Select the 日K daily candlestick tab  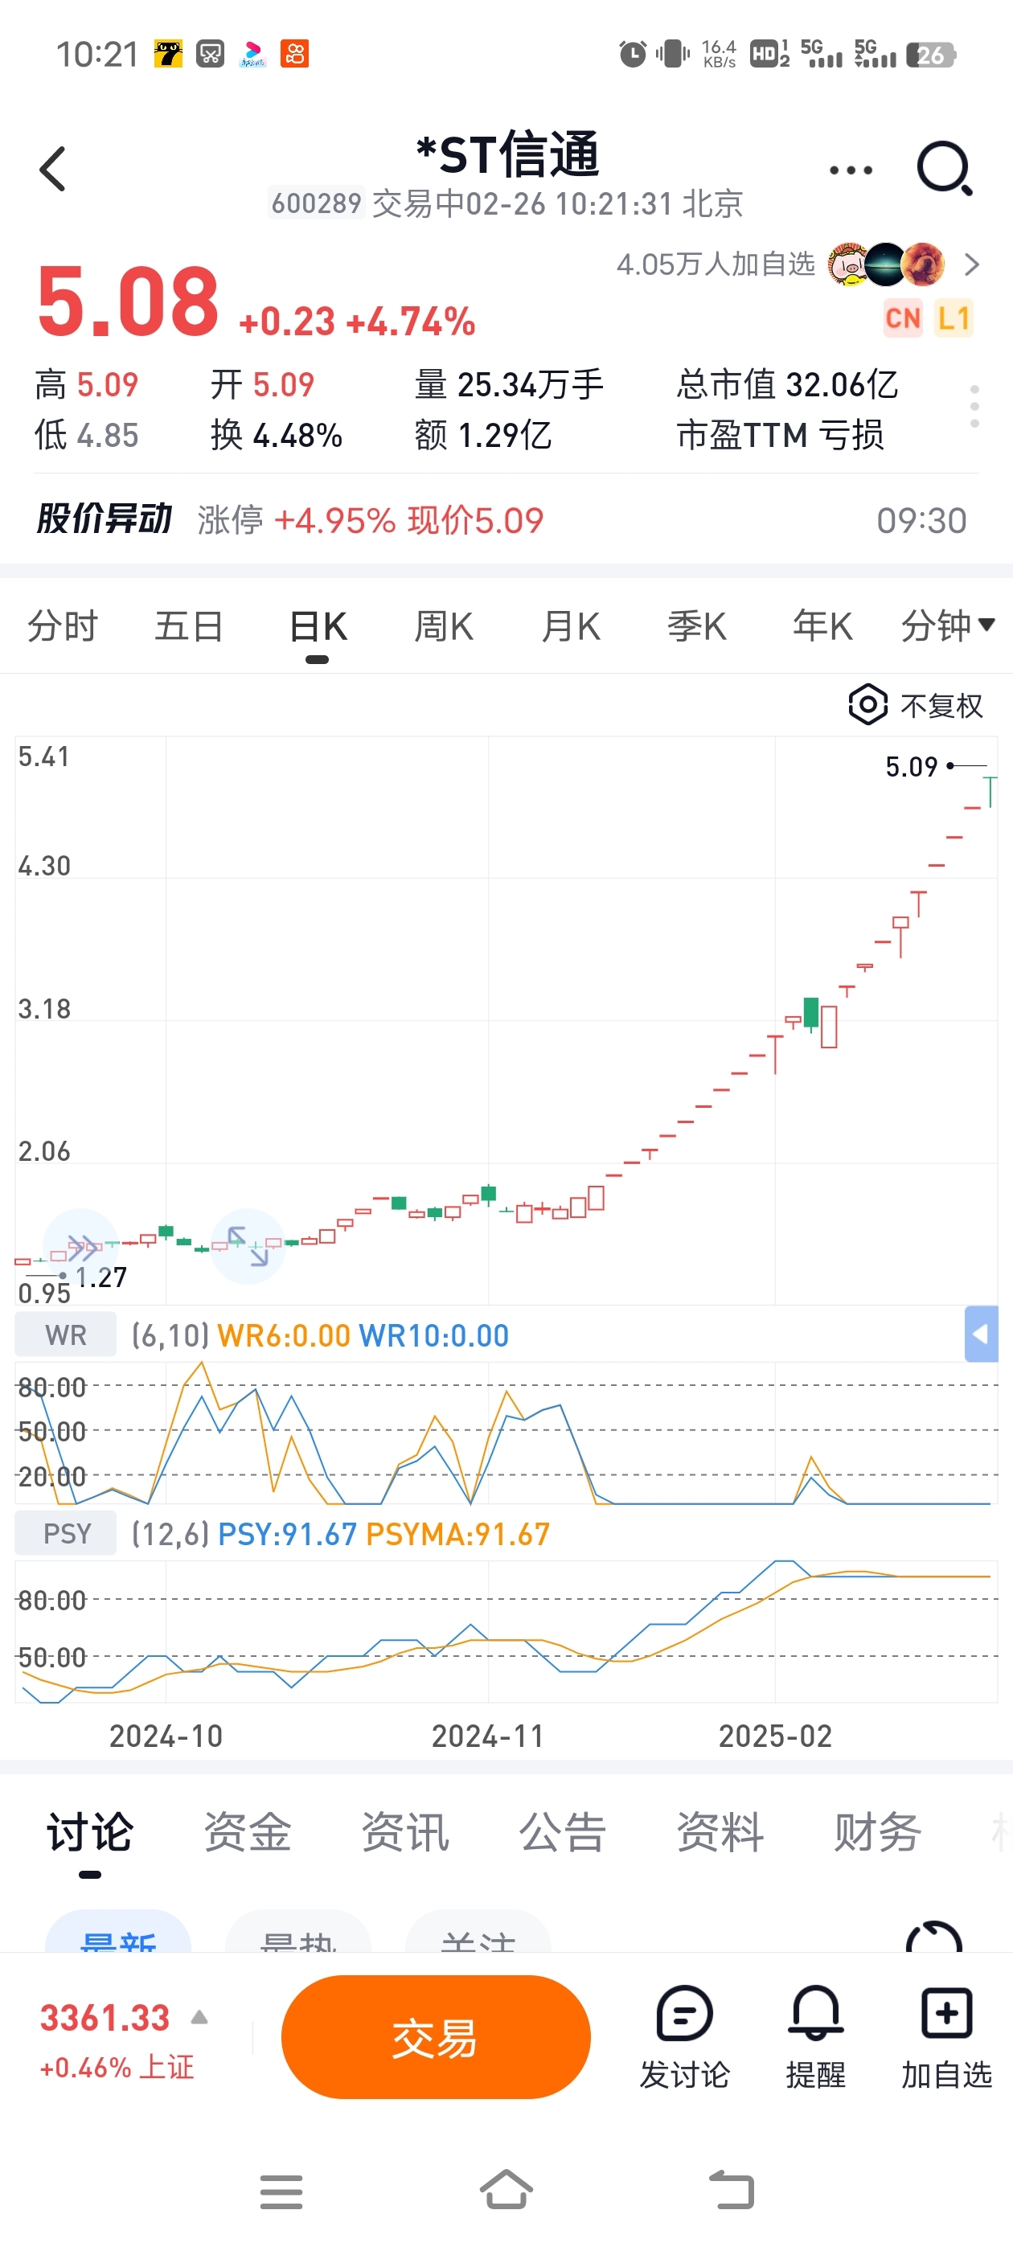(x=318, y=626)
